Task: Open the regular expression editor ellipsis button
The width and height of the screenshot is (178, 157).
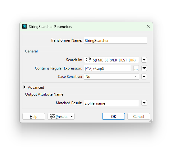Action: pyautogui.click(x=136, y=68)
